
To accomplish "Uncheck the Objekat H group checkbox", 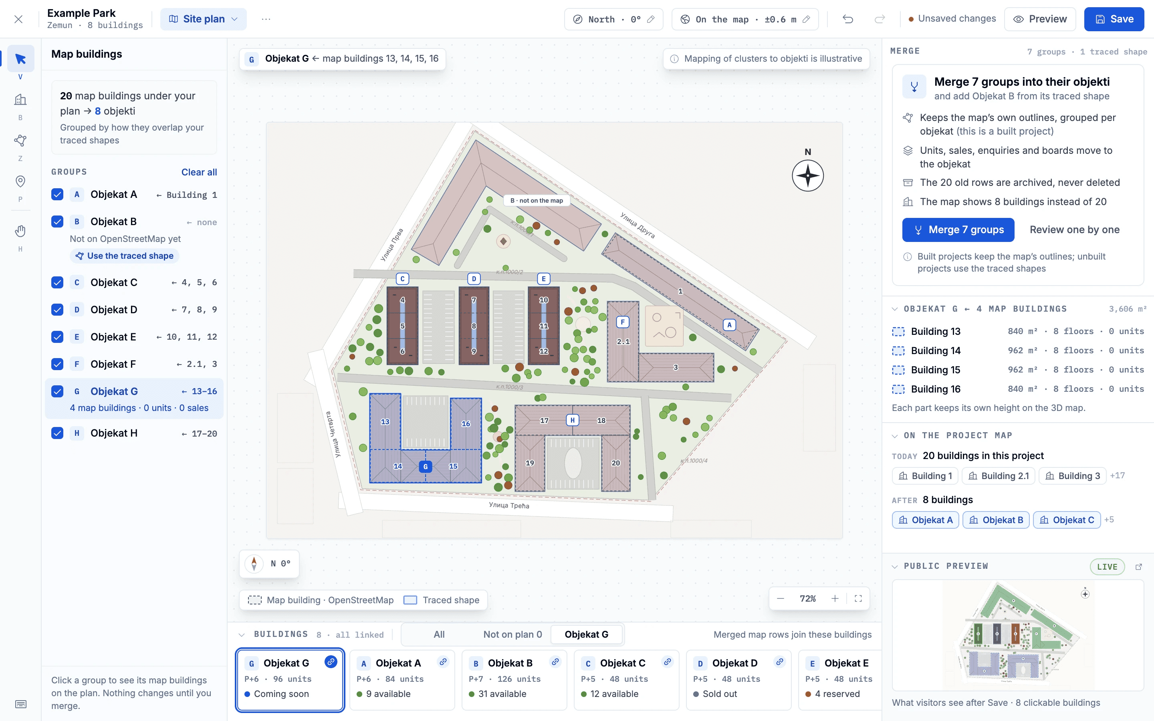I will point(57,433).
